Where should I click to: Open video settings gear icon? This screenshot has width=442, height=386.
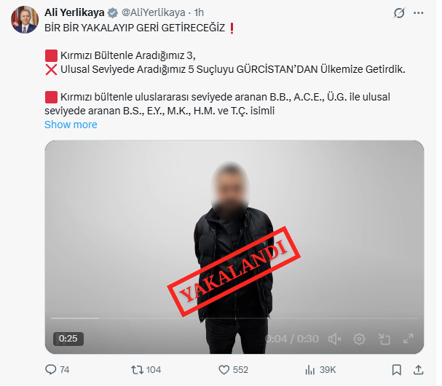pyautogui.click(x=359, y=339)
